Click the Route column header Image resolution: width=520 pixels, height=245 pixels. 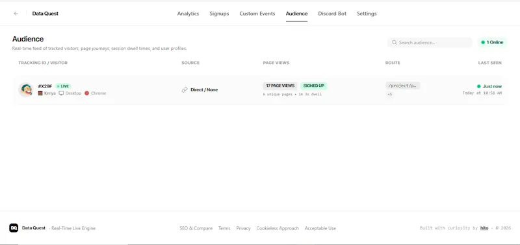(393, 63)
